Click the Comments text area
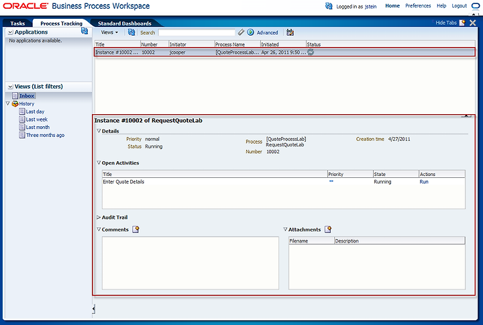 (191, 263)
